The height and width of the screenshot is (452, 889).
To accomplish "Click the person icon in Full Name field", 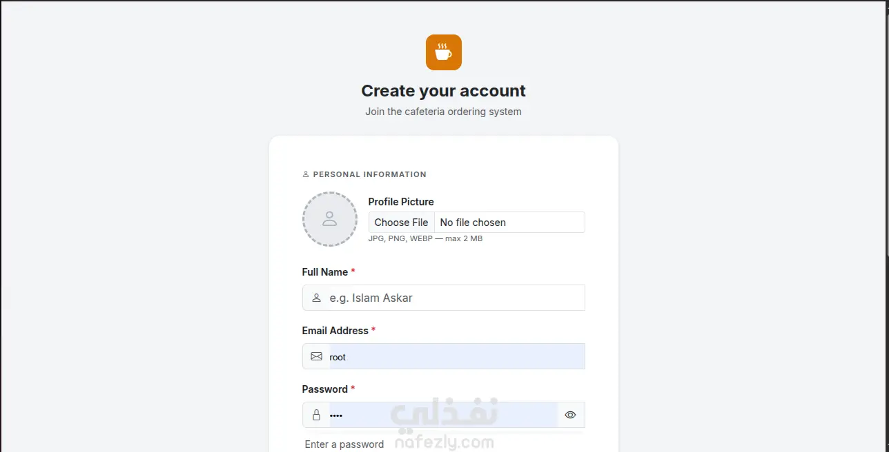I will 316,298.
